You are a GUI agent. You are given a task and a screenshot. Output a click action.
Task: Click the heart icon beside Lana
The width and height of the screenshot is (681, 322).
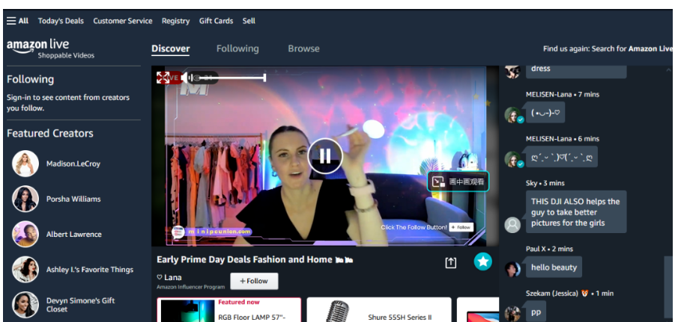coord(160,277)
